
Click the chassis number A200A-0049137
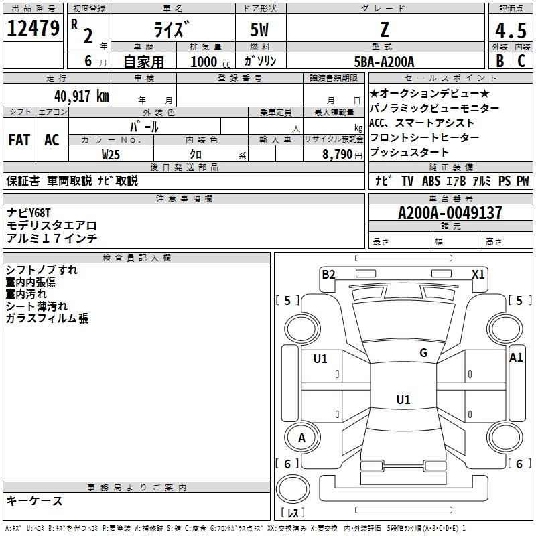[450, 212]
